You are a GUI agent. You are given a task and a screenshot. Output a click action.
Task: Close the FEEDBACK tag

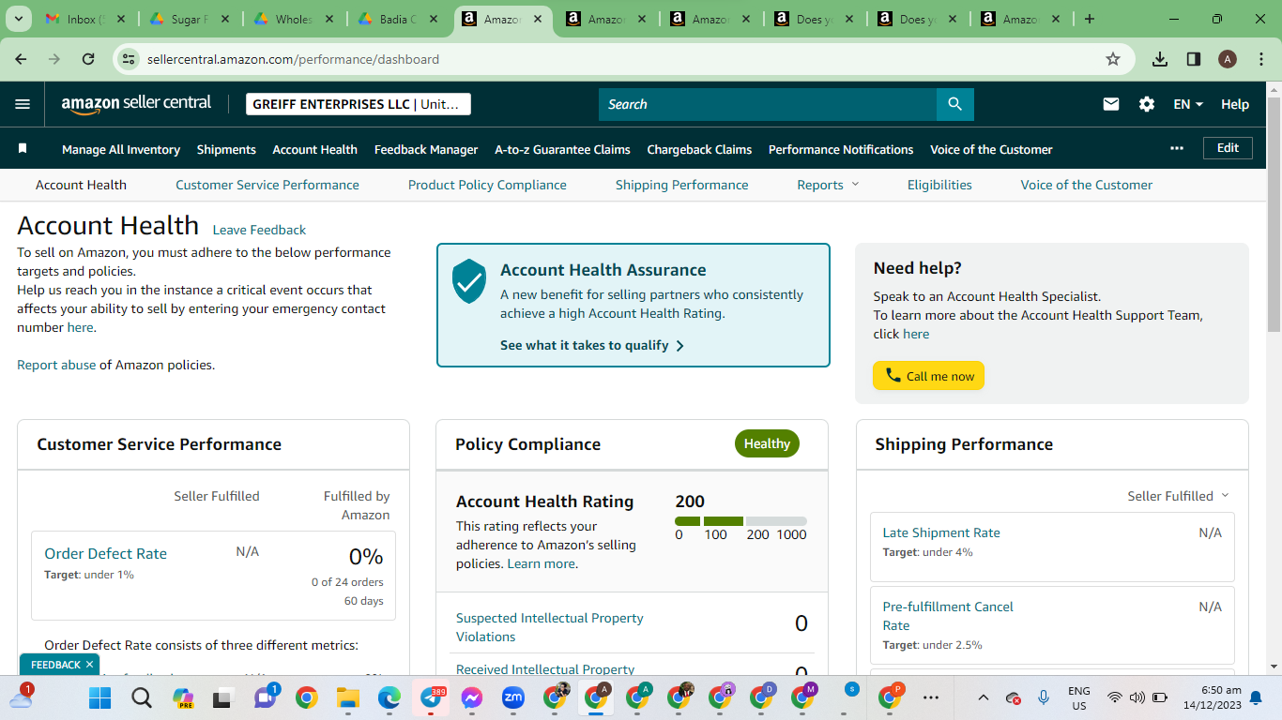pyautogui.click(x=89, y=665)
